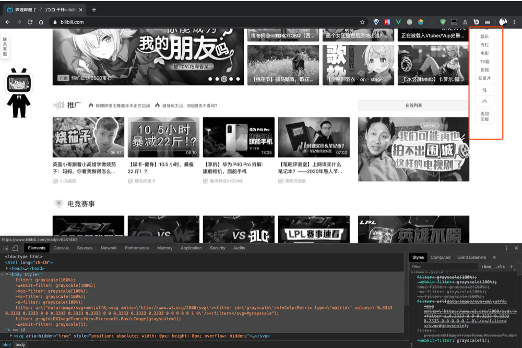Viewport: 522px width, 348px height.
Task: Click the html breadcrumb in DevTools
Action: coord(7,345)
